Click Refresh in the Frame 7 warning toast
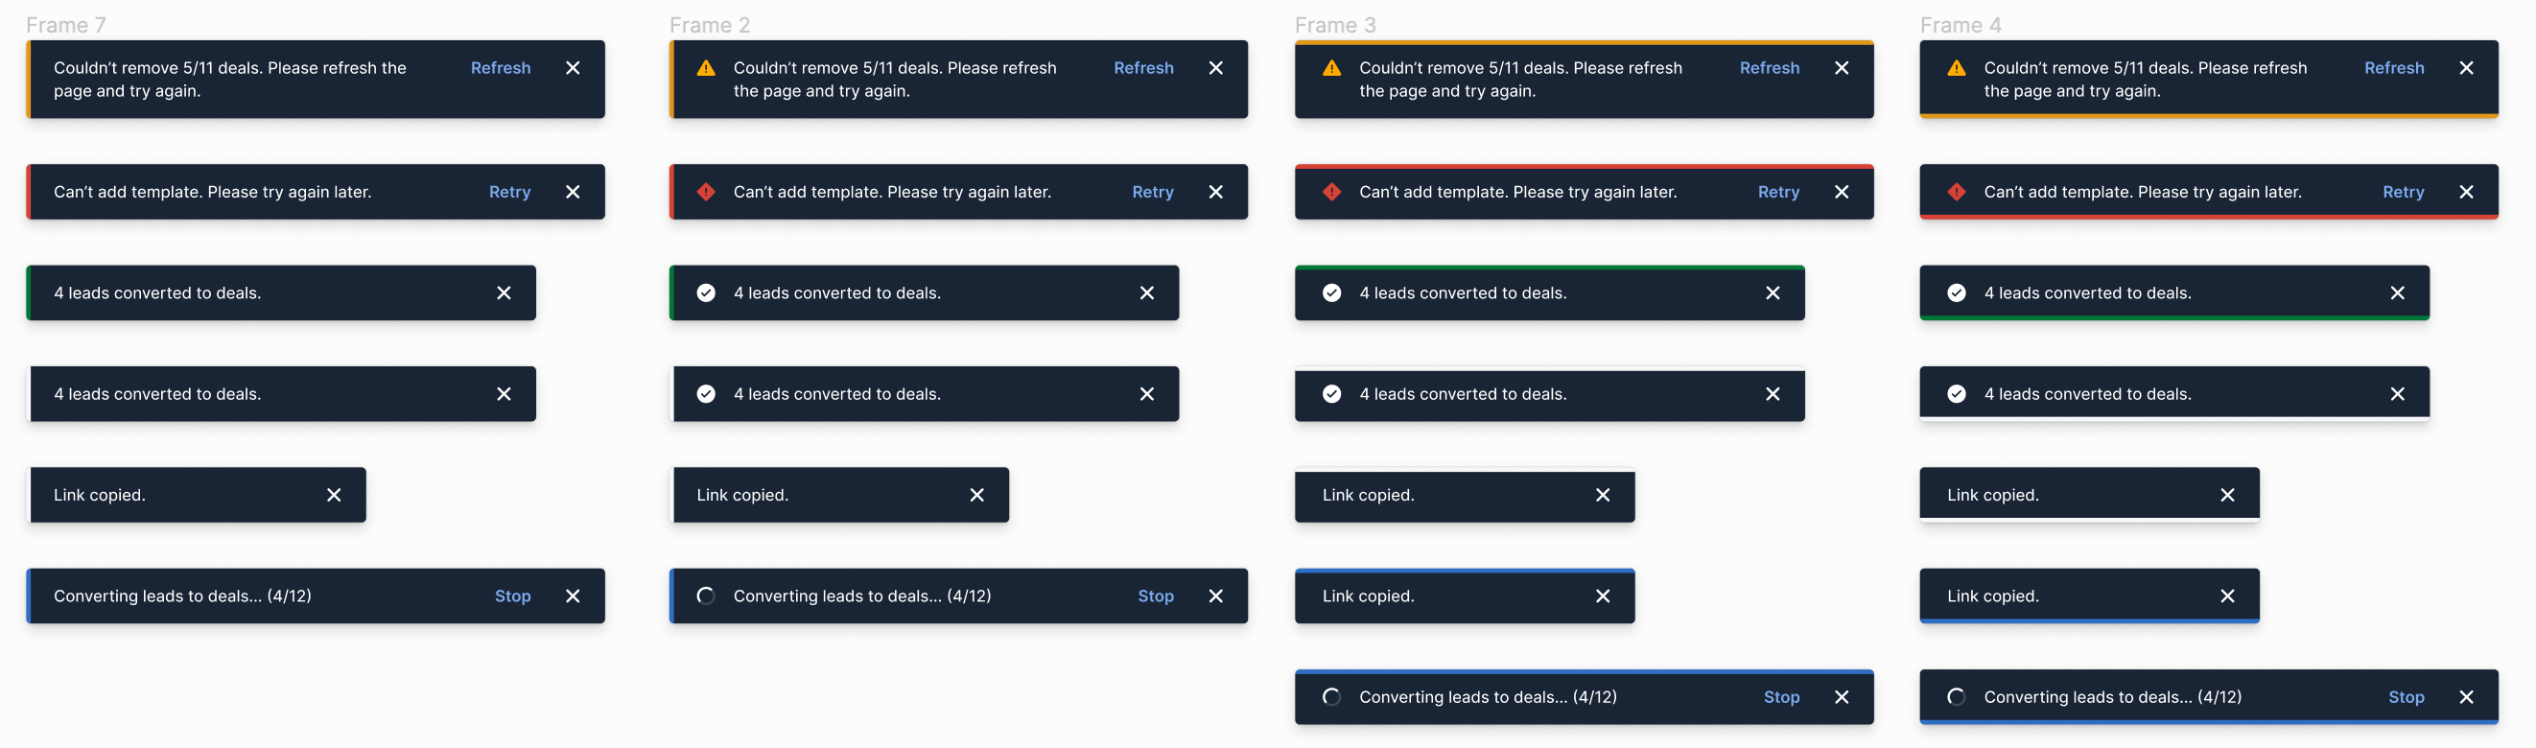Screen dimensions: 2536x748 500,68
